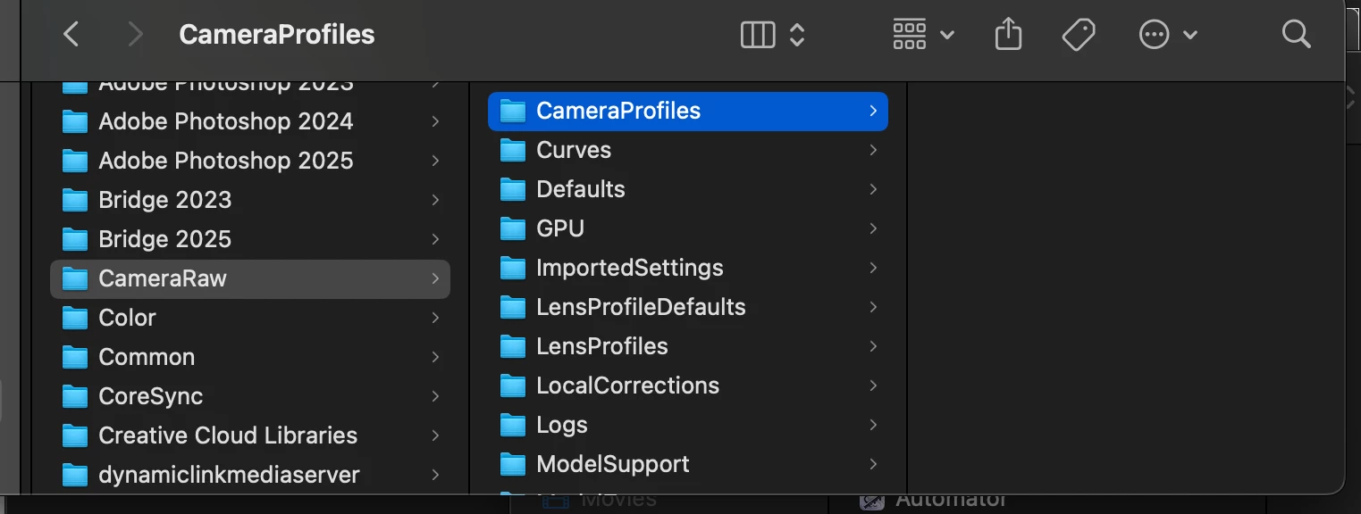Expand the Logs folder chevron

click(x=873, y=425)
